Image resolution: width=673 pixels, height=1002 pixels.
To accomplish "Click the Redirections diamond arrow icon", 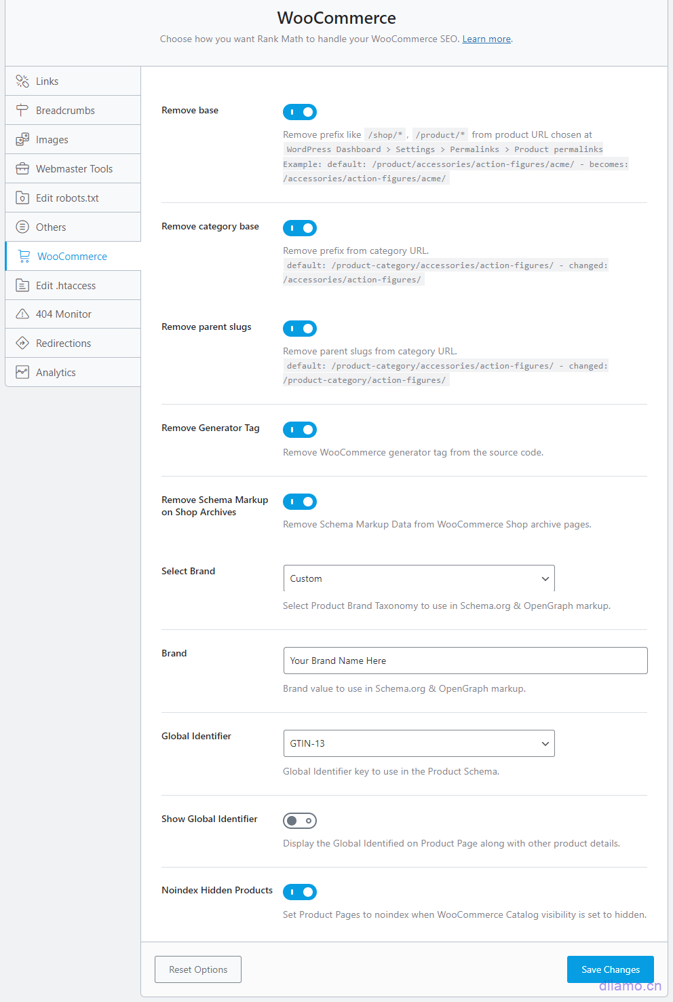I will click(x=22, y=344).
